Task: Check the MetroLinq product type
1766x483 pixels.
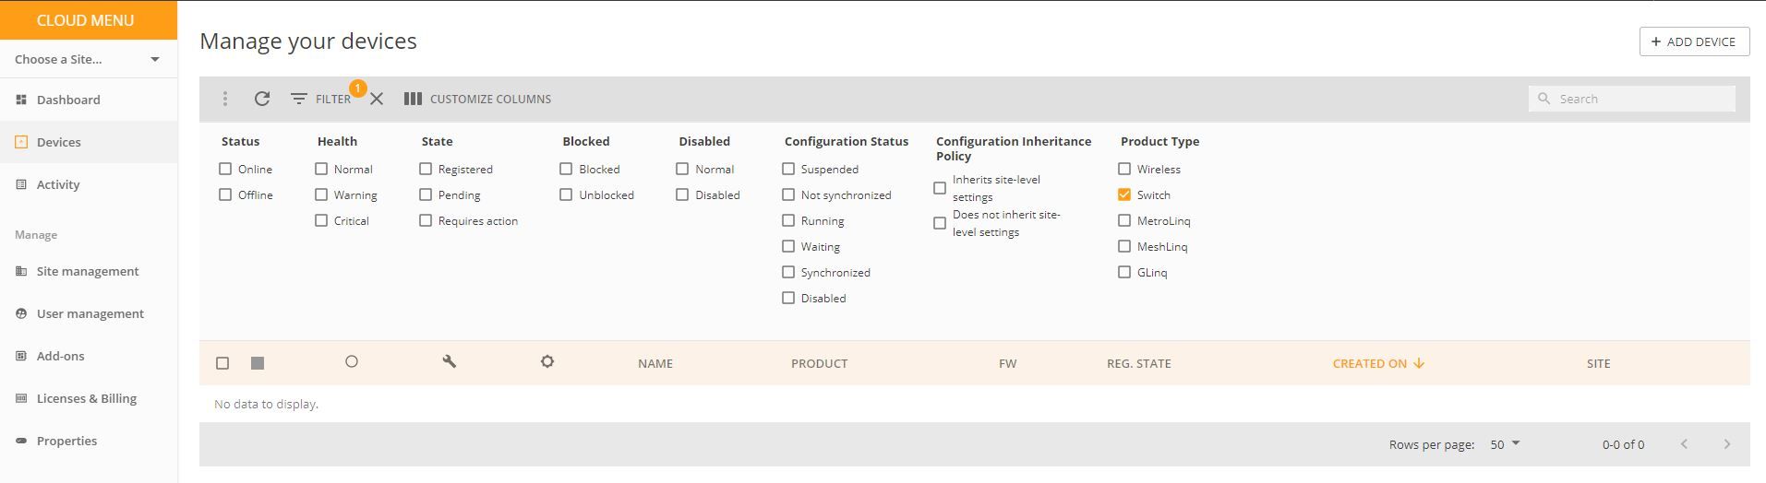Action: click(x=1124, y=220)
